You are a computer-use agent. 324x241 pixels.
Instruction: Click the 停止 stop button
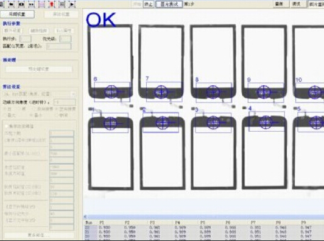click(149, 4)
